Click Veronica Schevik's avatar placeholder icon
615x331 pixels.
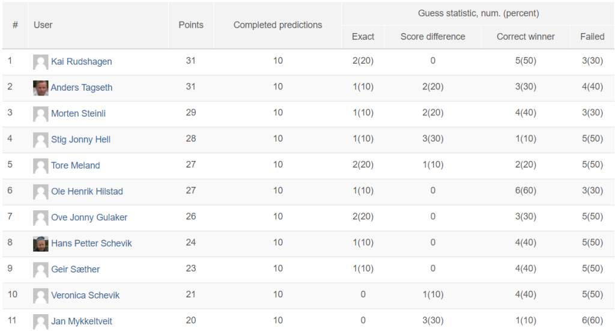pyautogui.click(x=40, y=296)
